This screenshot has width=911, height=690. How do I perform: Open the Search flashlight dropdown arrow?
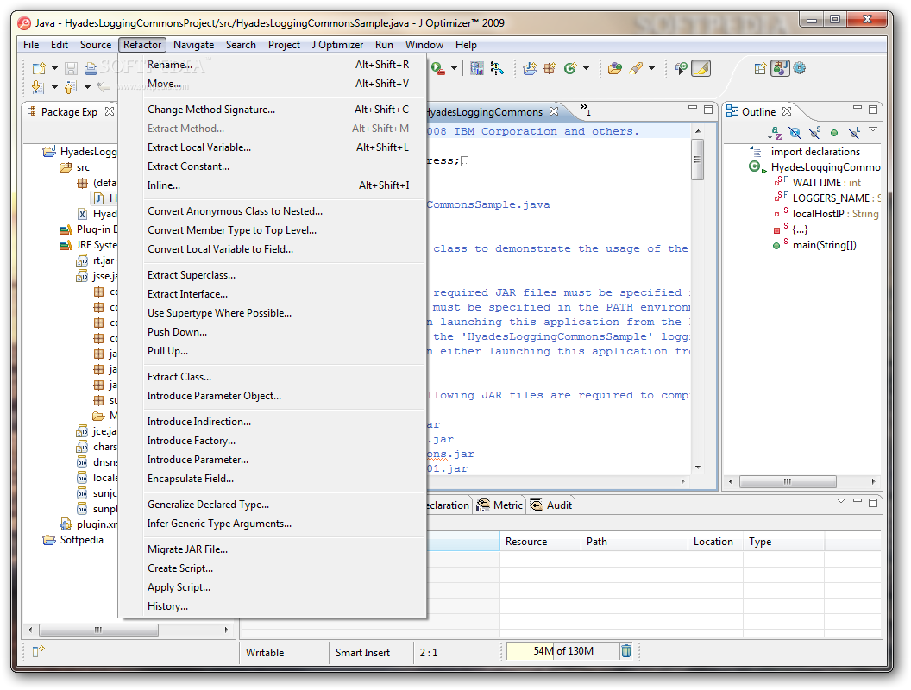[652, 68]
